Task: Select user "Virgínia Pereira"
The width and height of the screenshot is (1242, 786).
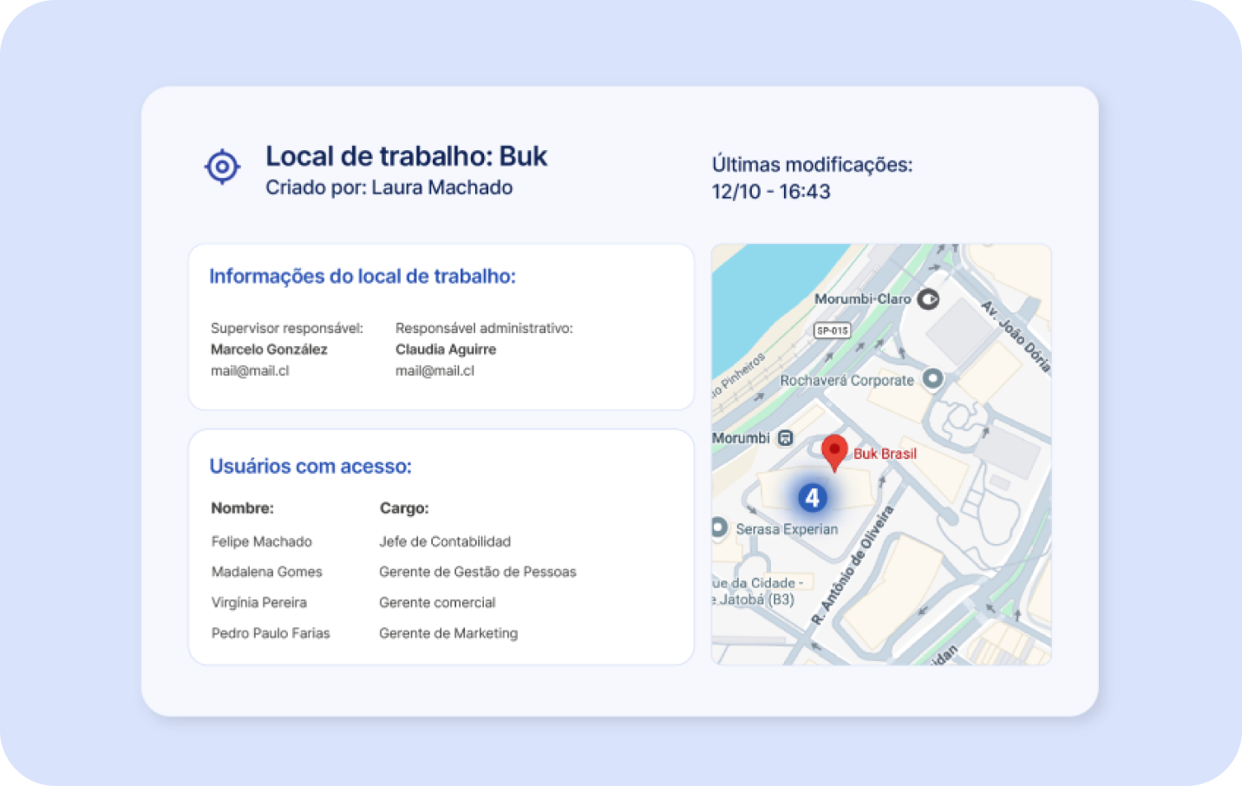Action: point(259,602)
